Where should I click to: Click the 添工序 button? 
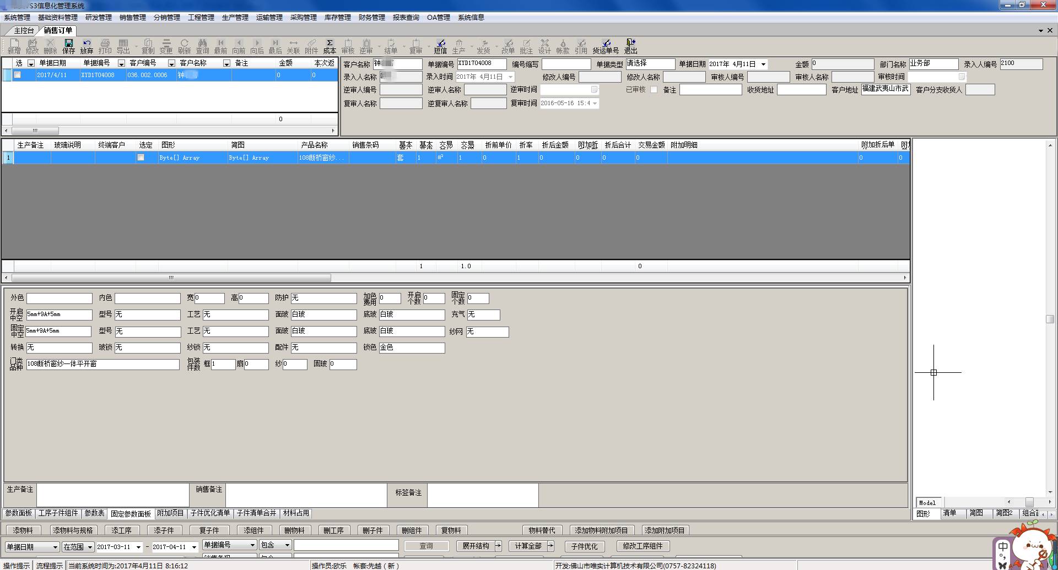[121, 530]
